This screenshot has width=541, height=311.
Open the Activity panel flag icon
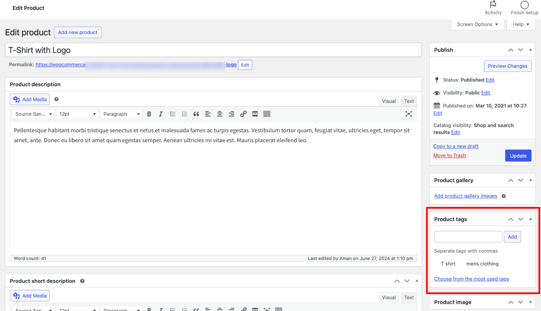point(493,5)
